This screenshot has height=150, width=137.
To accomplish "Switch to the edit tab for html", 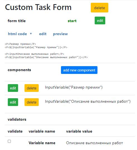I will tap(43, 34).
